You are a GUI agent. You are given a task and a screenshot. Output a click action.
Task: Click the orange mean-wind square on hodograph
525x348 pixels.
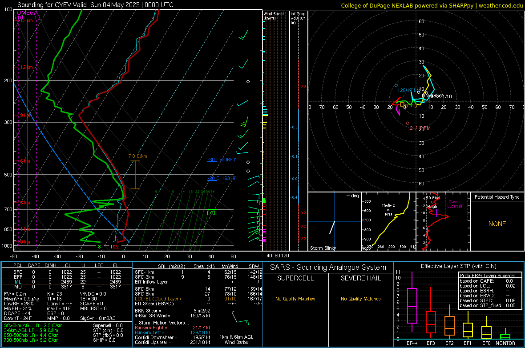(402, 105)
